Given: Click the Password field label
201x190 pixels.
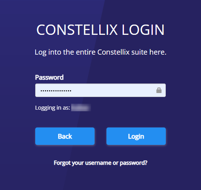Looking at the screenshot, I should click(49, 77).
